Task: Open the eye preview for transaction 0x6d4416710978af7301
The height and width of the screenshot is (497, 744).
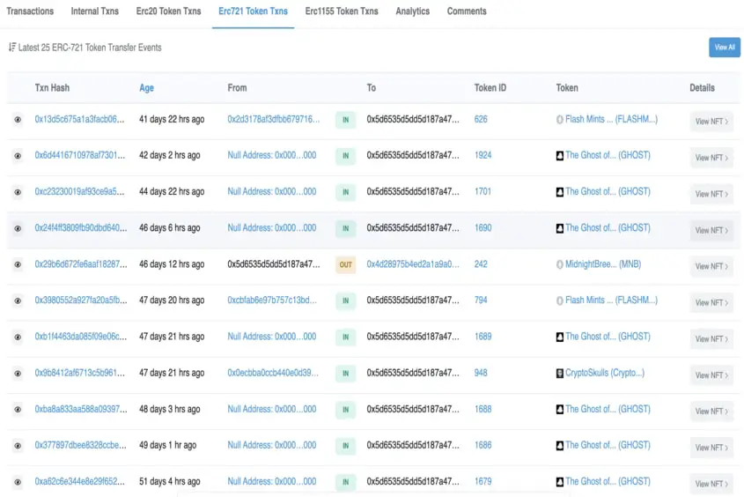Action: coord(18,156)
